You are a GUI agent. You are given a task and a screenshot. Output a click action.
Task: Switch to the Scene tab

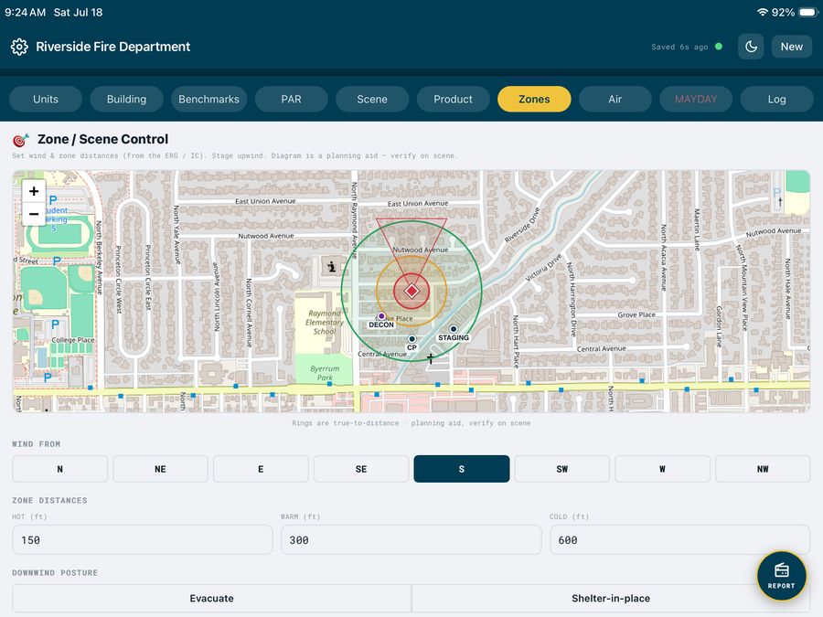[372, 99]
